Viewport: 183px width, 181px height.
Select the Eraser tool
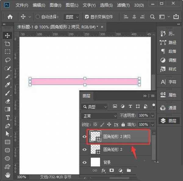coord(8,101)
